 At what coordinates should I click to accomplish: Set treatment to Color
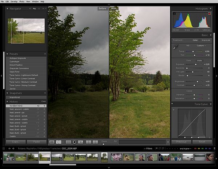coord(195,40)
